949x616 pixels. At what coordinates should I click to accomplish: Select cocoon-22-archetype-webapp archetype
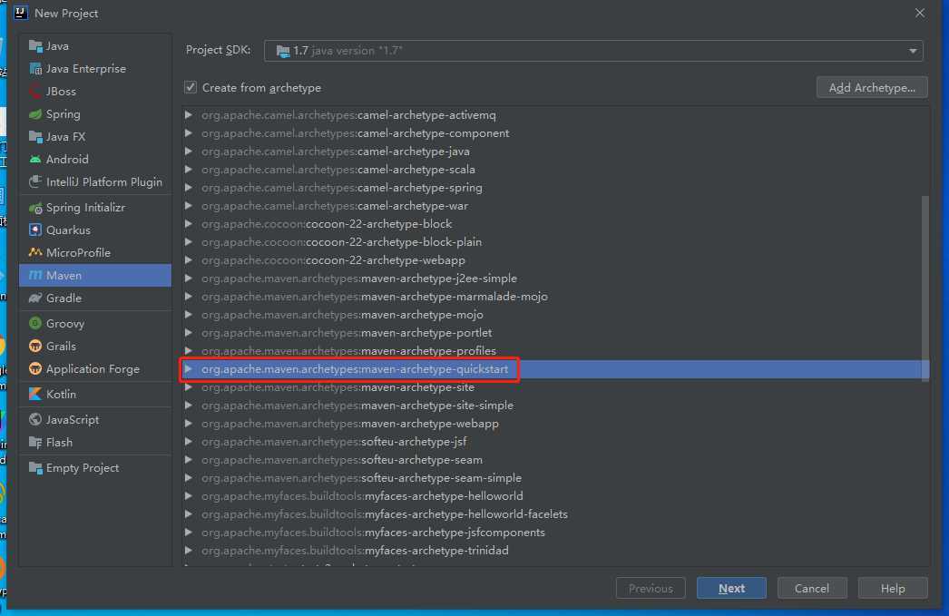tap(555, 260)
